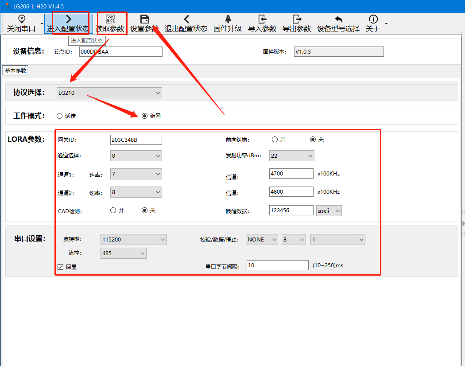Viewport: 465px width, 366px height.
Task: Open the 发射功率dBm dropdown
Action: [291, 156]
